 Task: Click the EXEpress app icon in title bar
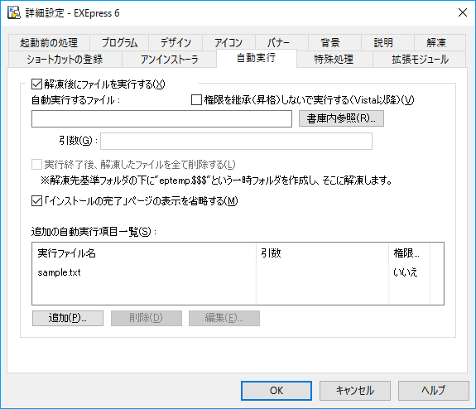pos(14,12)
